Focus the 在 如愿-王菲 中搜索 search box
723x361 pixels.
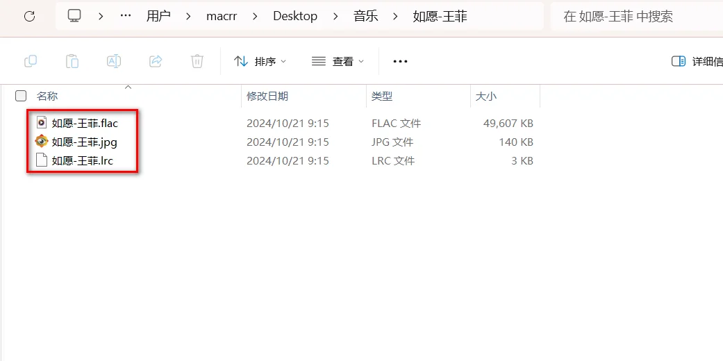tap(637, 16)
